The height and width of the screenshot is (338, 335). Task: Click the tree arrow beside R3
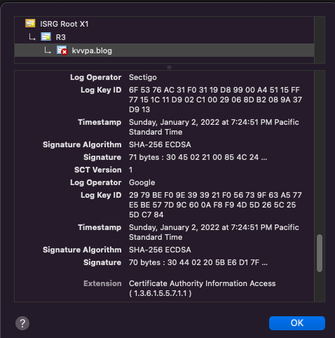[32, 37]
